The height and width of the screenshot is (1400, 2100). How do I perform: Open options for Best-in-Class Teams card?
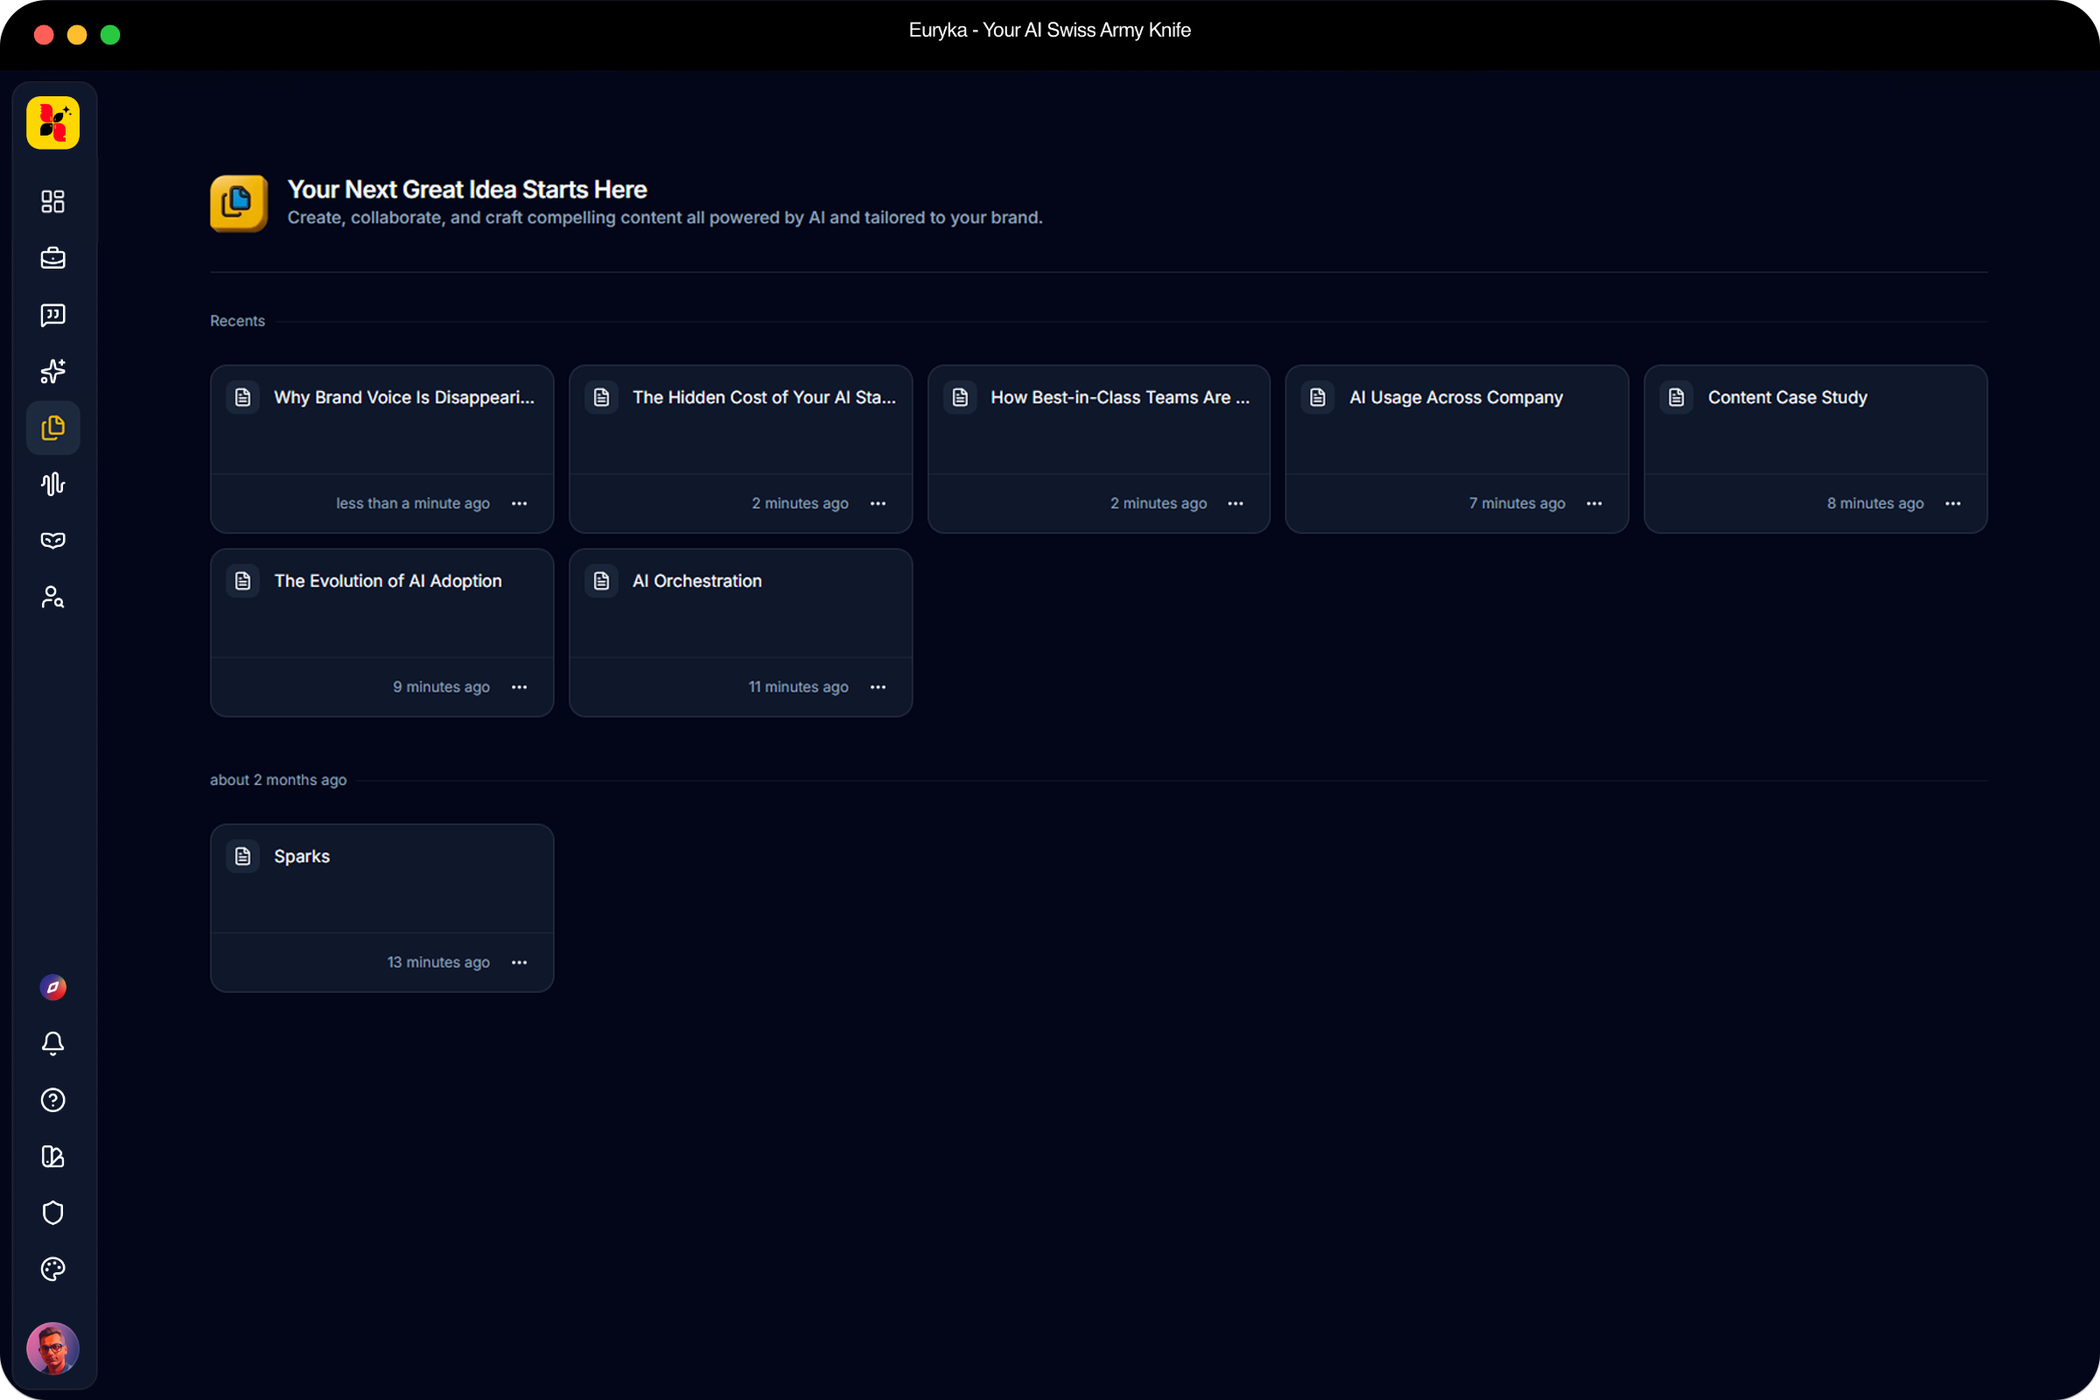(1235, 504)
